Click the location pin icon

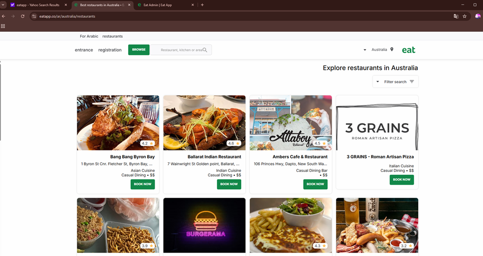[x=392, y=50]
